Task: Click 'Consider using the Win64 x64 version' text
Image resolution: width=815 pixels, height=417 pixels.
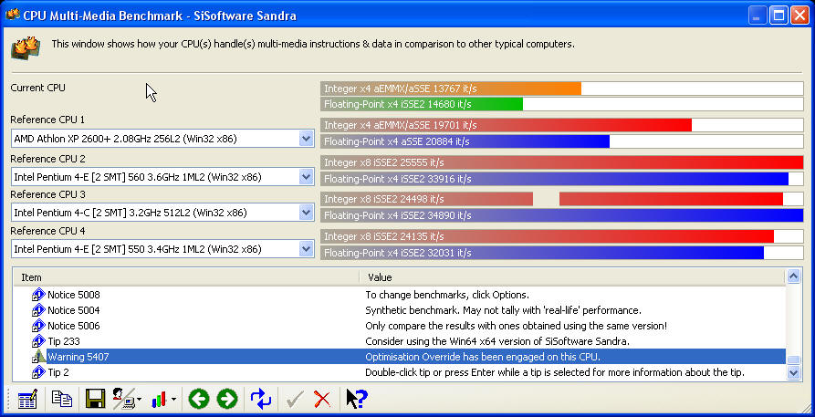Action: [x=497, y=341]
